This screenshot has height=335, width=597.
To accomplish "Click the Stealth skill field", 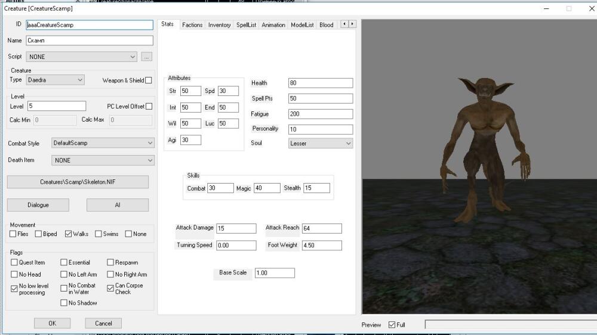I will click(317, 188).
